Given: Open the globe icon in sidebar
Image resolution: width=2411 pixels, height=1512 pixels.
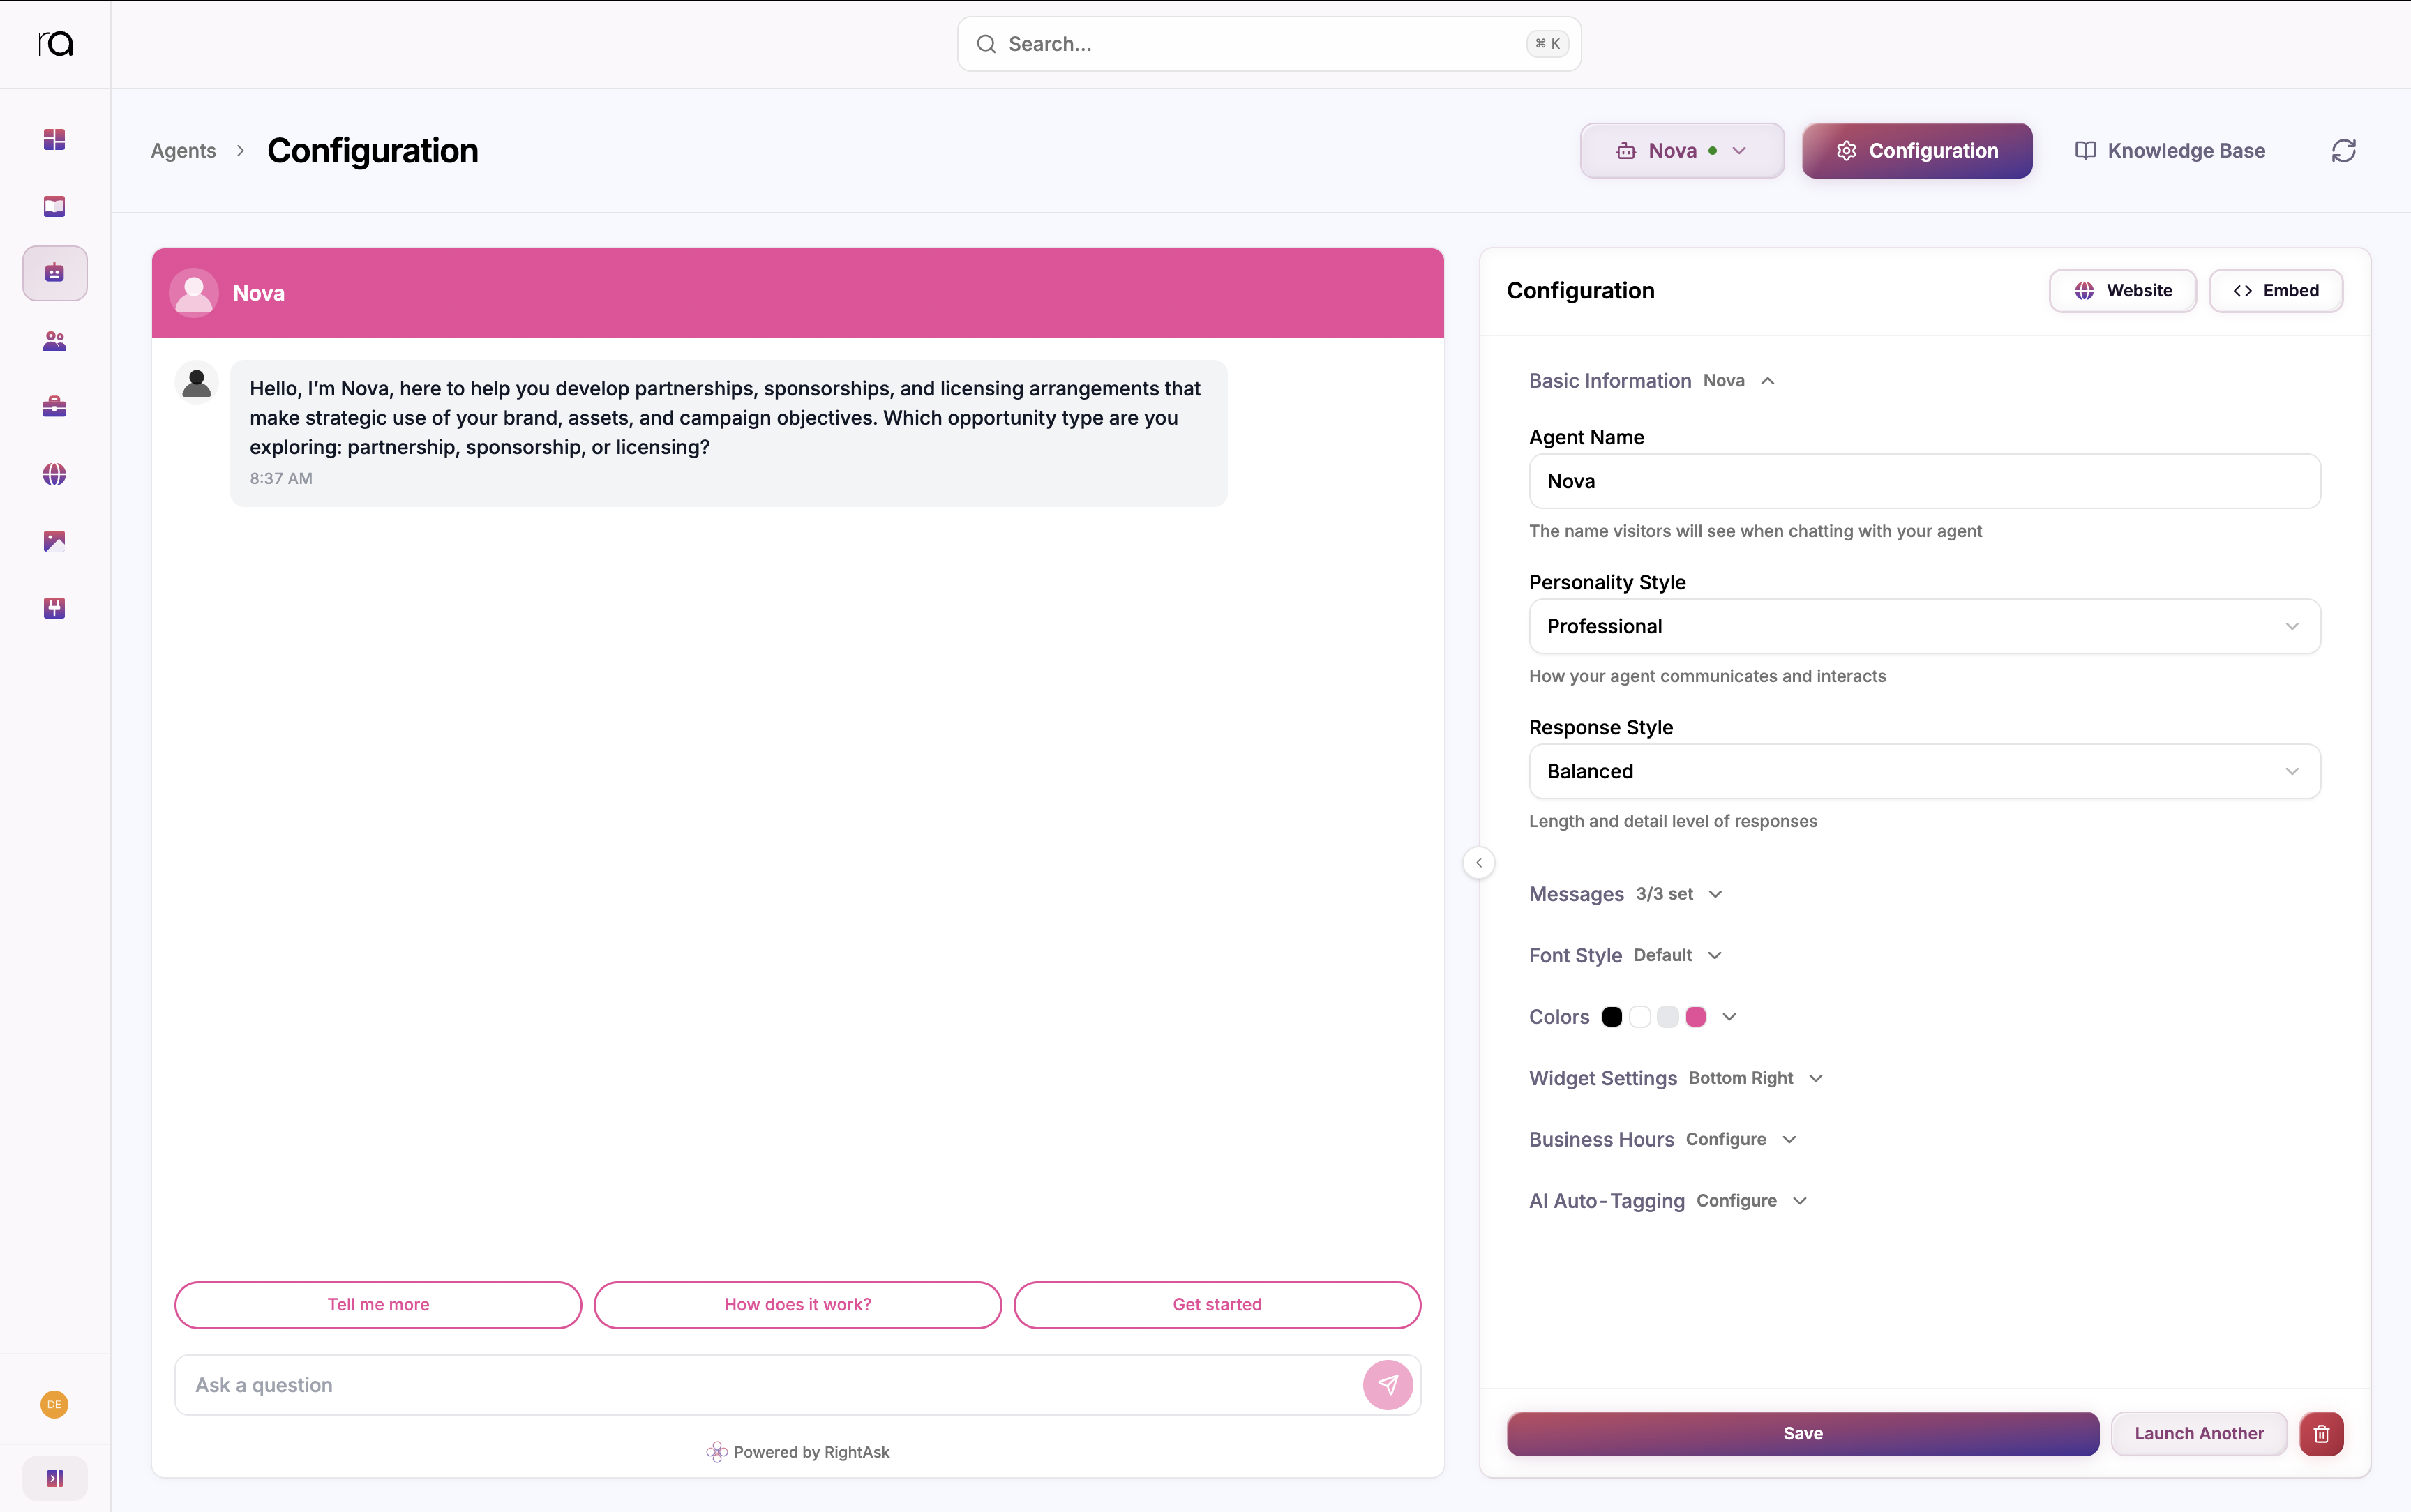Looking at the screenshot, I should (x=54, y=474).
